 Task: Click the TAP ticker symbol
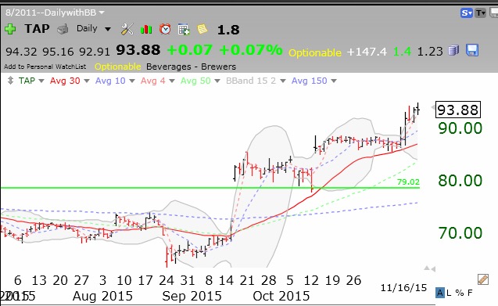pyautogui.click(x=38, y=29)
